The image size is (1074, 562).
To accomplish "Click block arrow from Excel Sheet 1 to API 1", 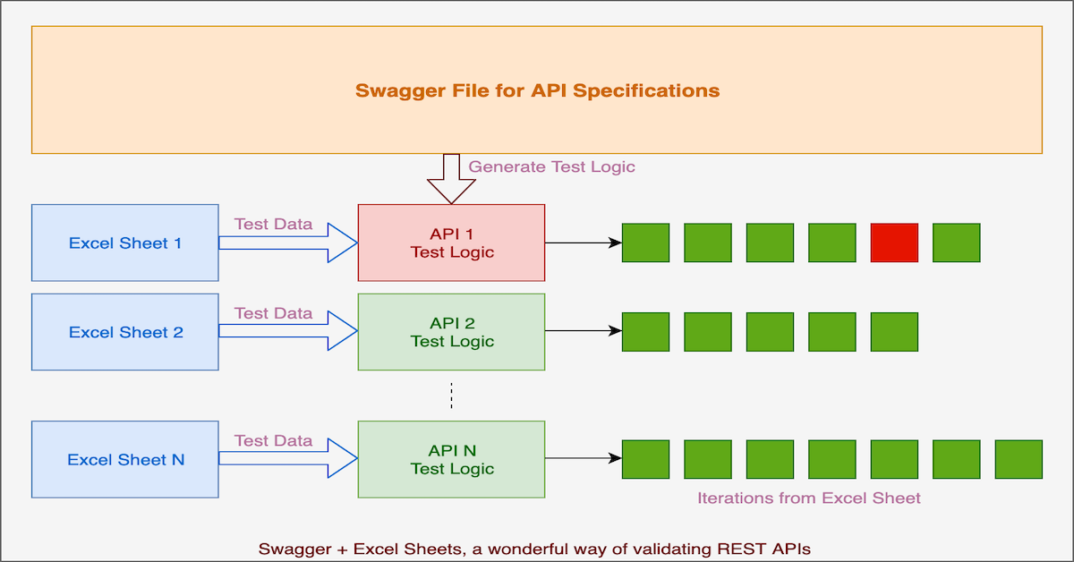I will pyautogui.click(x=288, y=243).
